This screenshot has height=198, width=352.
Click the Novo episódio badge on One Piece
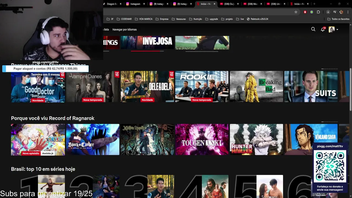pos(31,153)
